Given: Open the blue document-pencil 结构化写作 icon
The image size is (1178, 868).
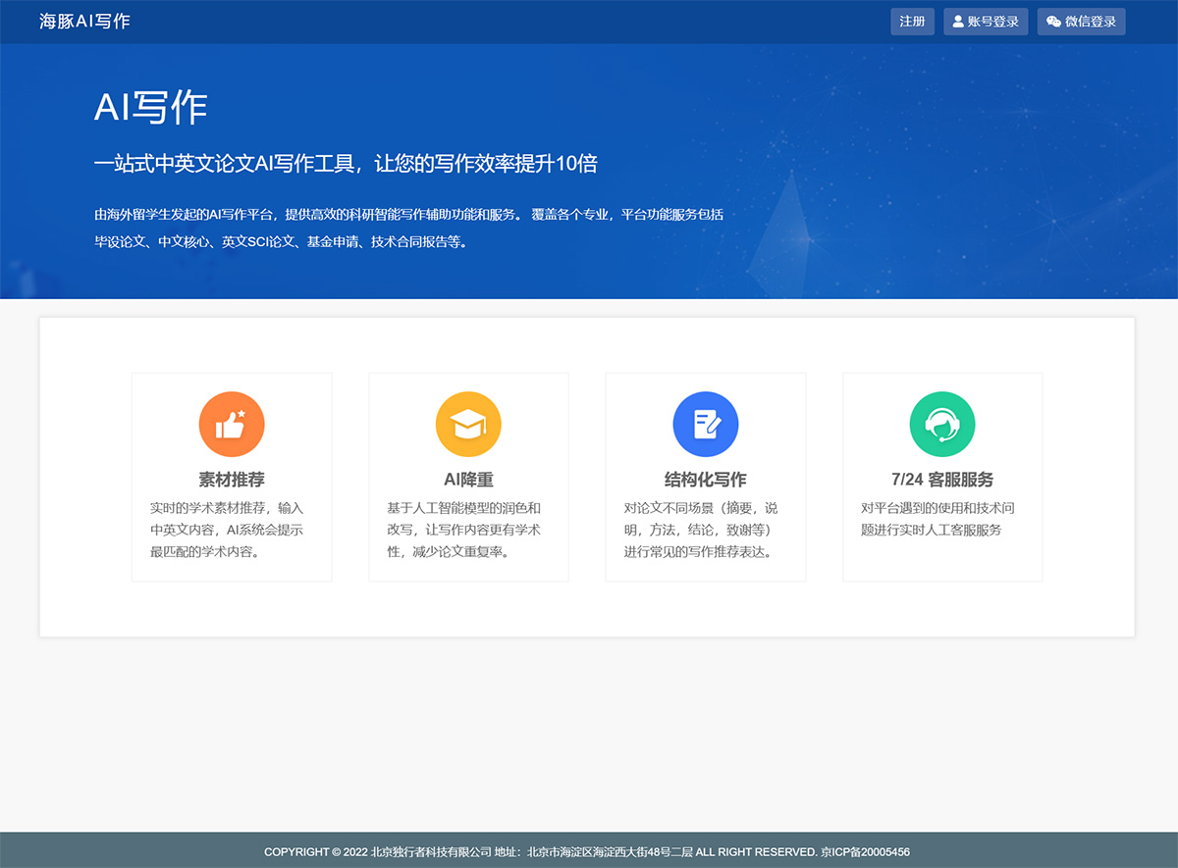Looking at the screenshot, I should click(x=705, y=425).
